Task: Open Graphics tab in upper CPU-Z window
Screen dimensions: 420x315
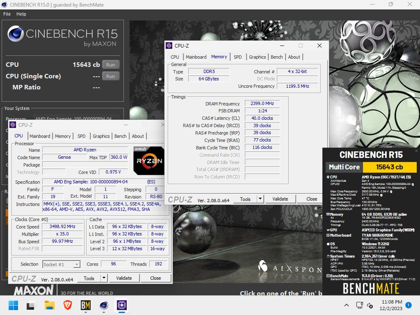Action: coord(258,57)
